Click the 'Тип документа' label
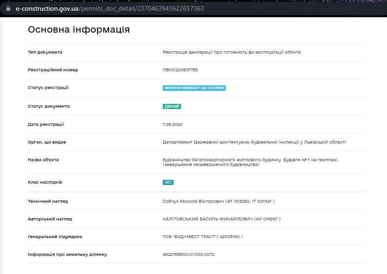The image size is (387, 274). click(x=45, y=52)
